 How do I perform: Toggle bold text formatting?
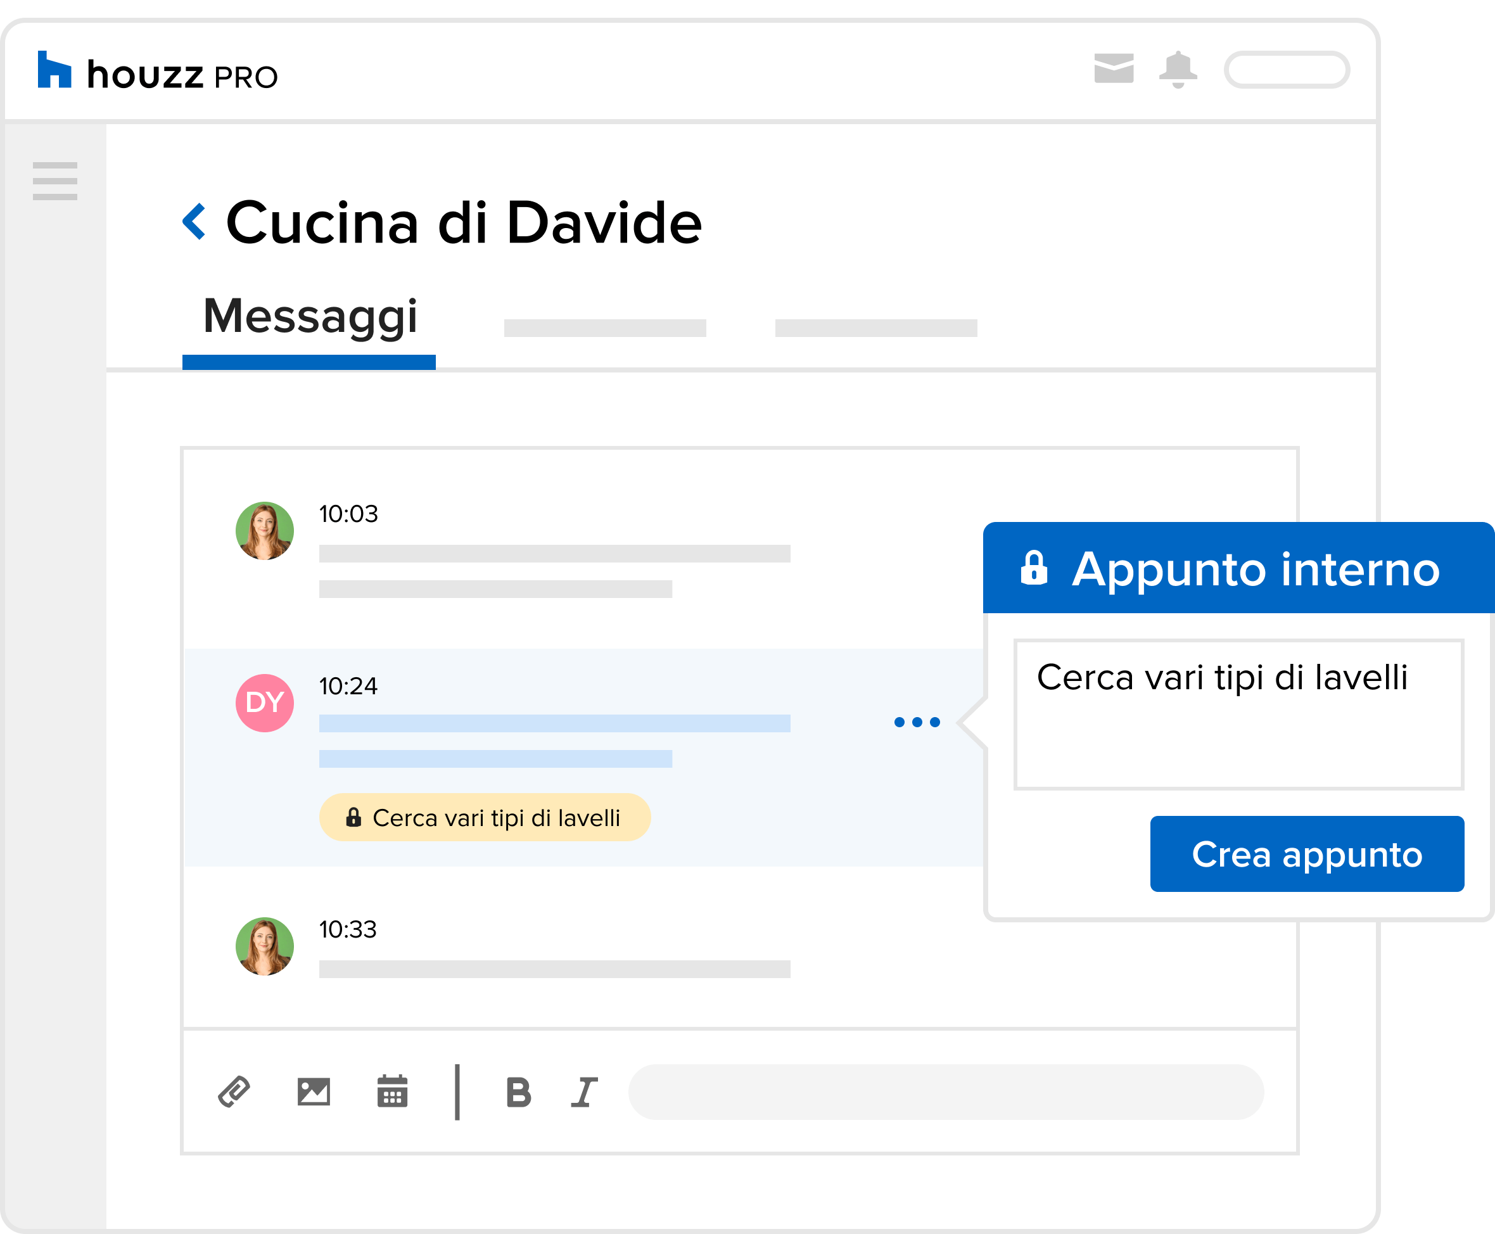pyautogui.click(x=518, y=1093)
